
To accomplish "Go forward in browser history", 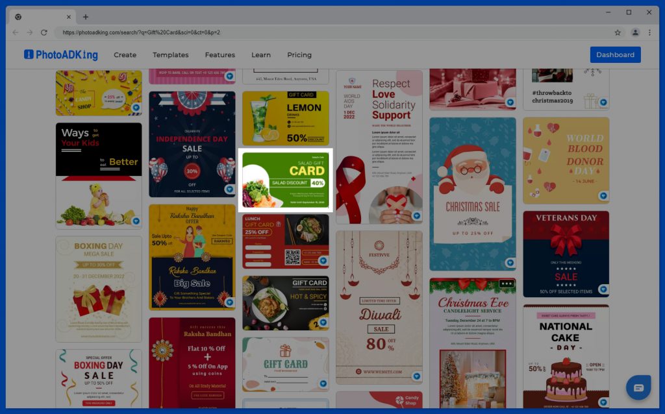I will coord(29,32).
